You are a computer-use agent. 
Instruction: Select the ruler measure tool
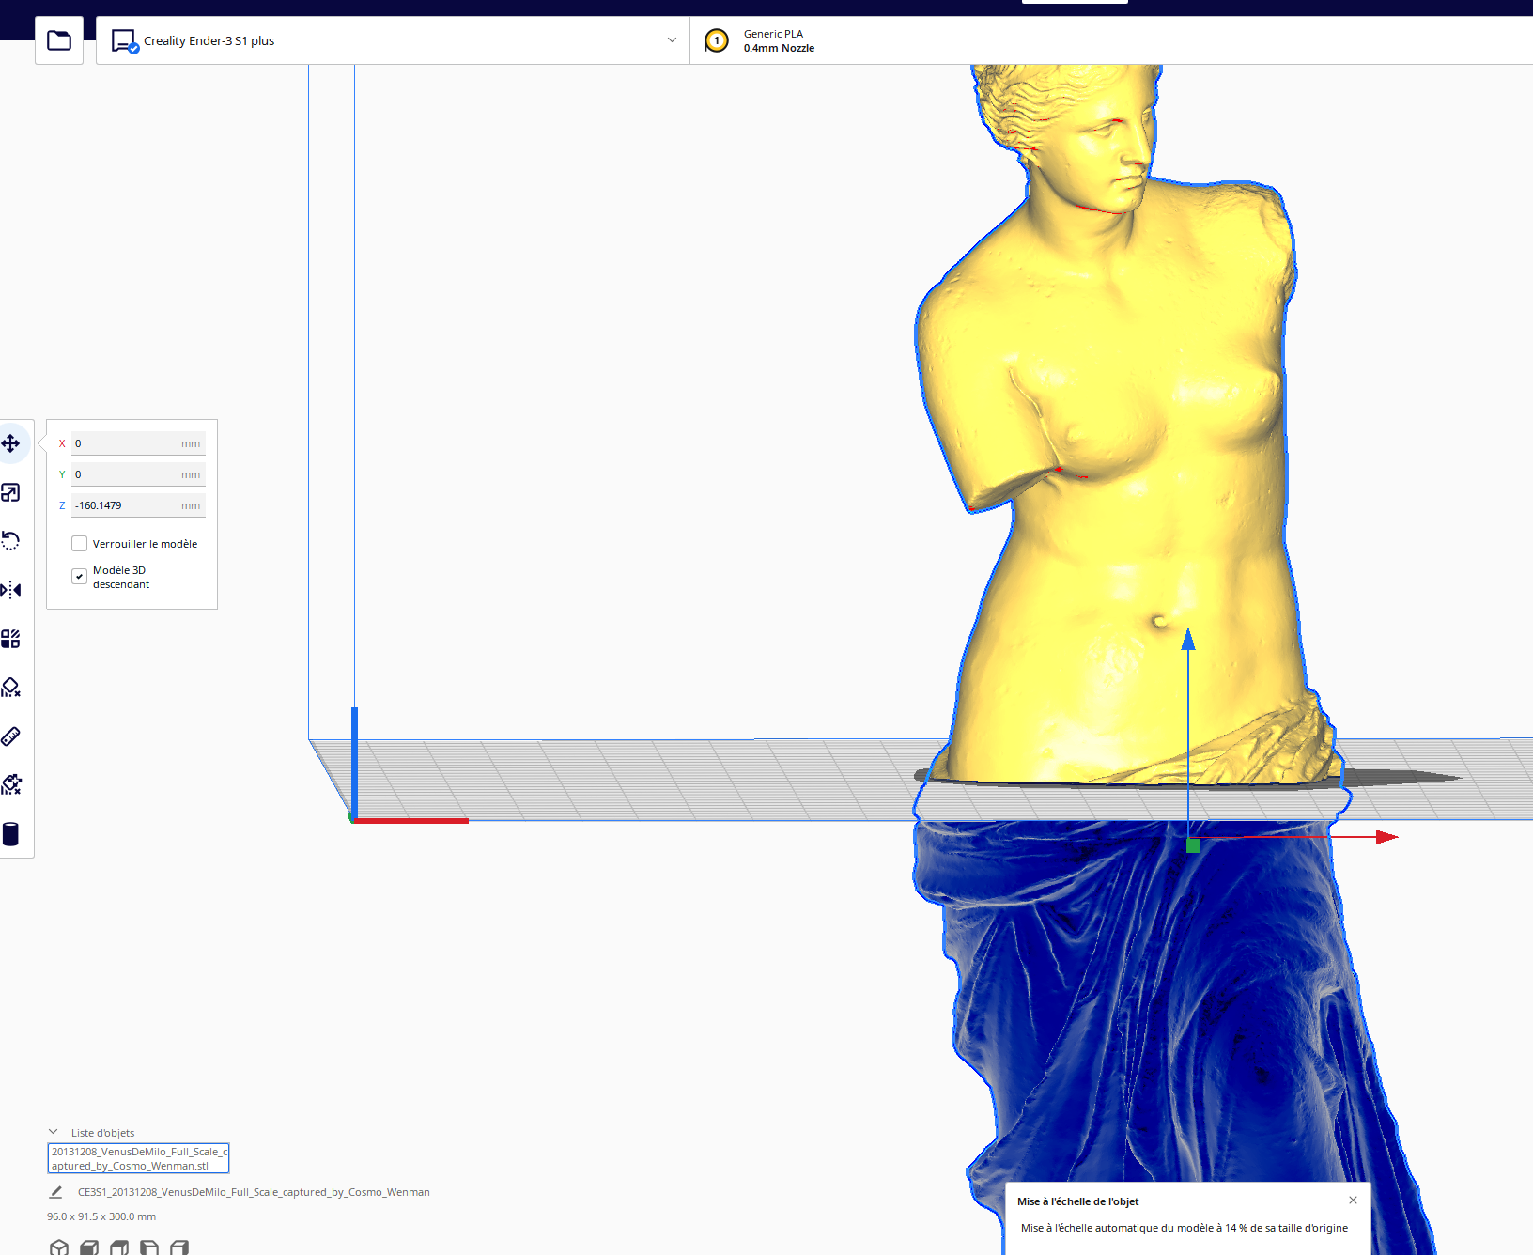pos(11,736)
